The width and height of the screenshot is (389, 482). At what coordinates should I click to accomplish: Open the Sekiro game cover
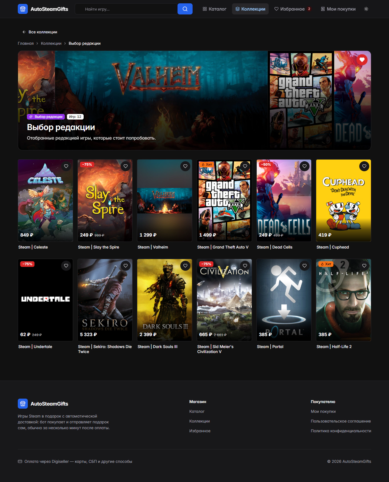(x=105, y=300)
